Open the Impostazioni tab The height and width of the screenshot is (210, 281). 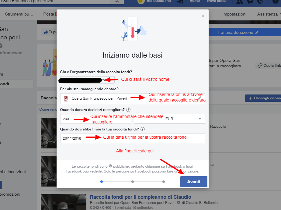click(234, 14)
